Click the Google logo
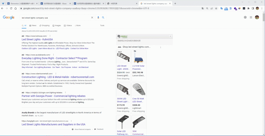 9,17
